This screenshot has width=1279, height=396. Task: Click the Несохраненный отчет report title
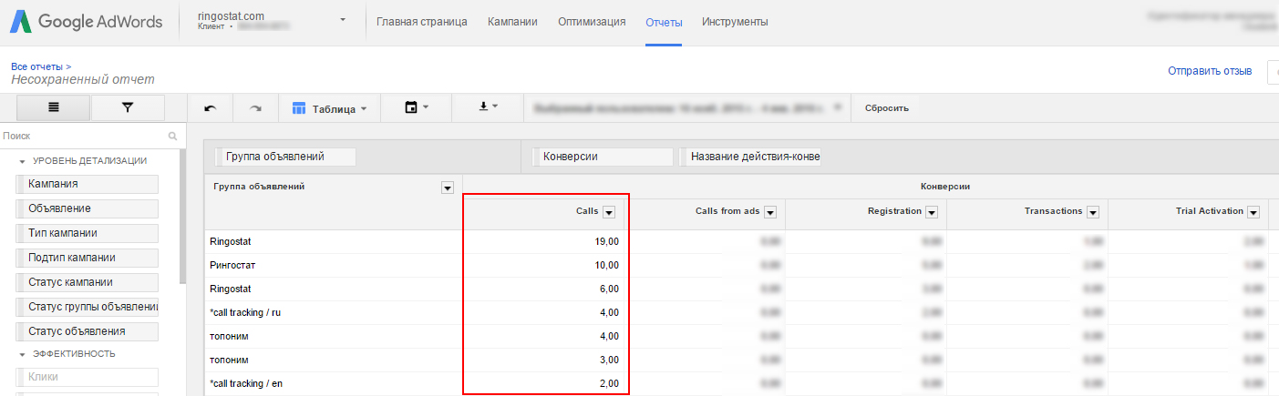tap(83, 80)
